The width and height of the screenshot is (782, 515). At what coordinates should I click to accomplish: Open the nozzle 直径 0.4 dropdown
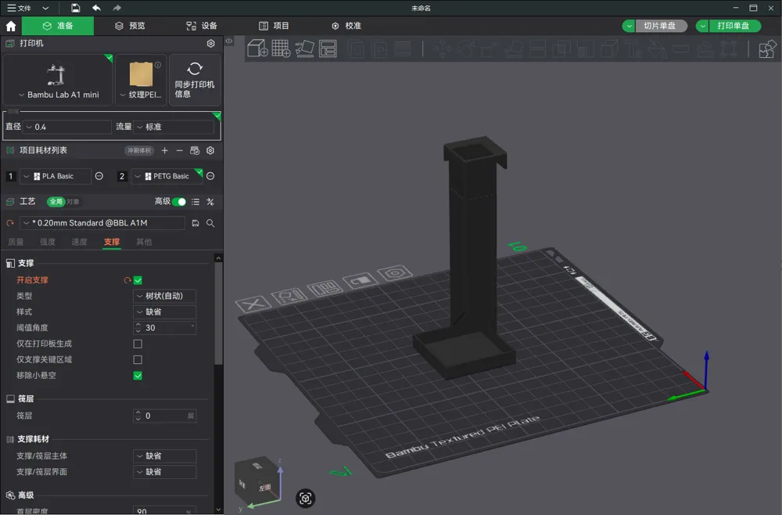click(67, 127)
